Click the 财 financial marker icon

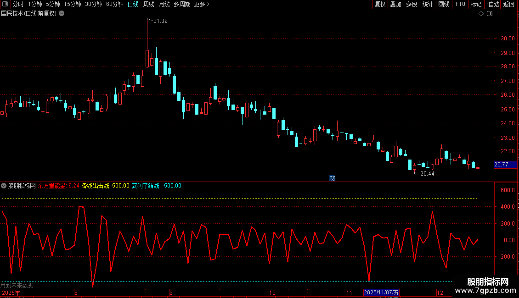[x=332, y=178]
